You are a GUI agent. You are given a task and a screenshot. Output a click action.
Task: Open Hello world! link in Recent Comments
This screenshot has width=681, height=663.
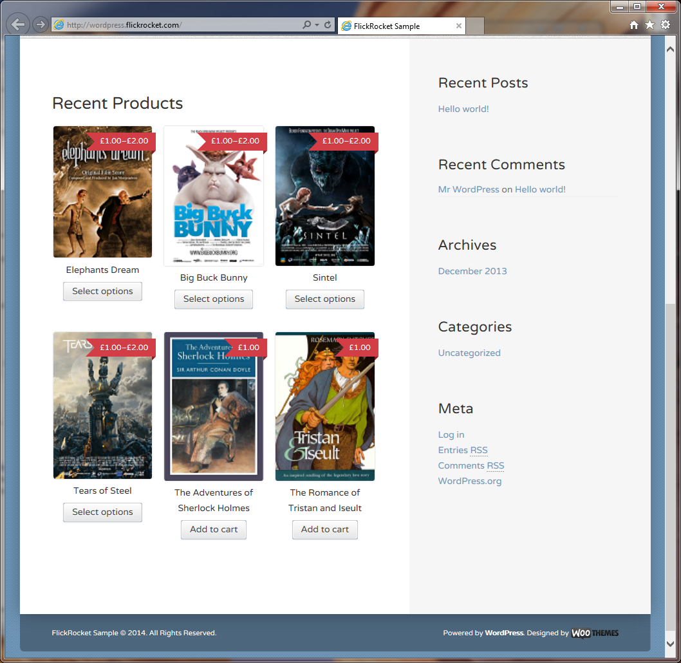(x=540, y=190)
